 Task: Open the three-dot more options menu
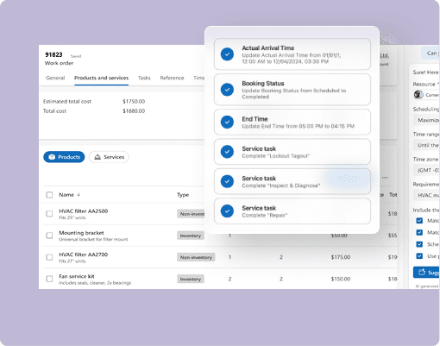pyautogui.click(x=385, y=178)
